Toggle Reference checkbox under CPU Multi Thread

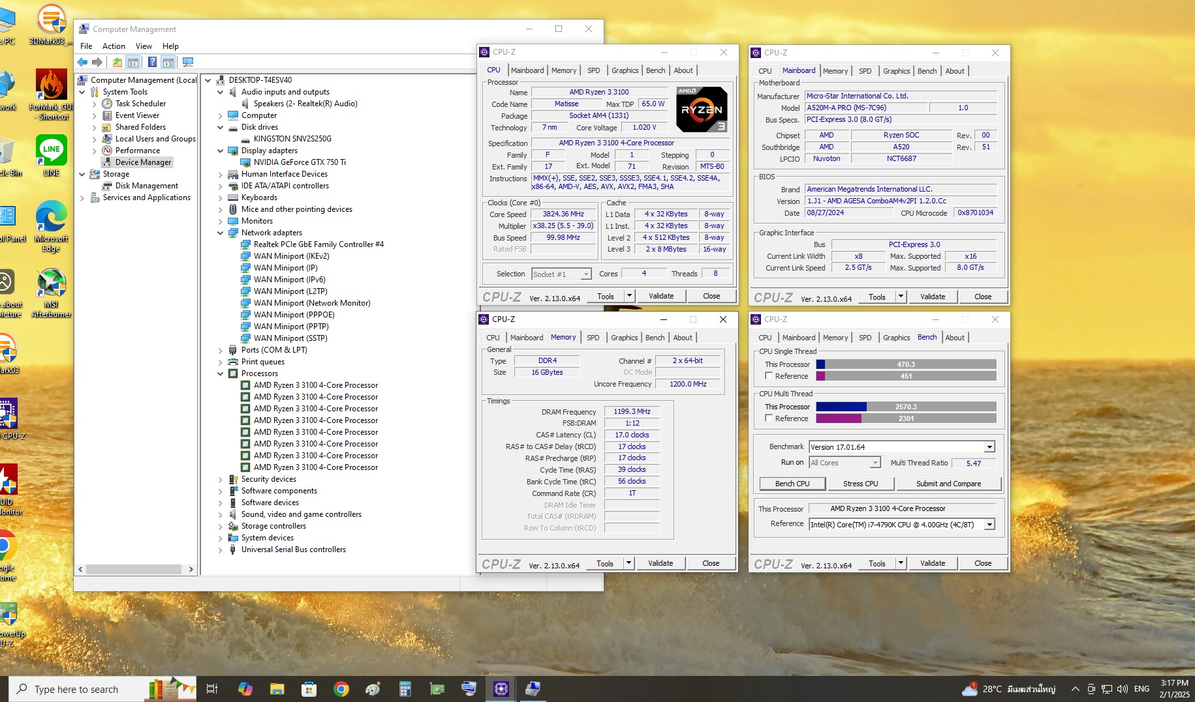(769, 418)
